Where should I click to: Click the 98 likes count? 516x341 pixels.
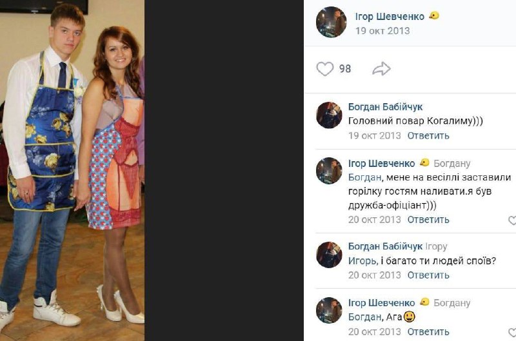click(345, 69)
